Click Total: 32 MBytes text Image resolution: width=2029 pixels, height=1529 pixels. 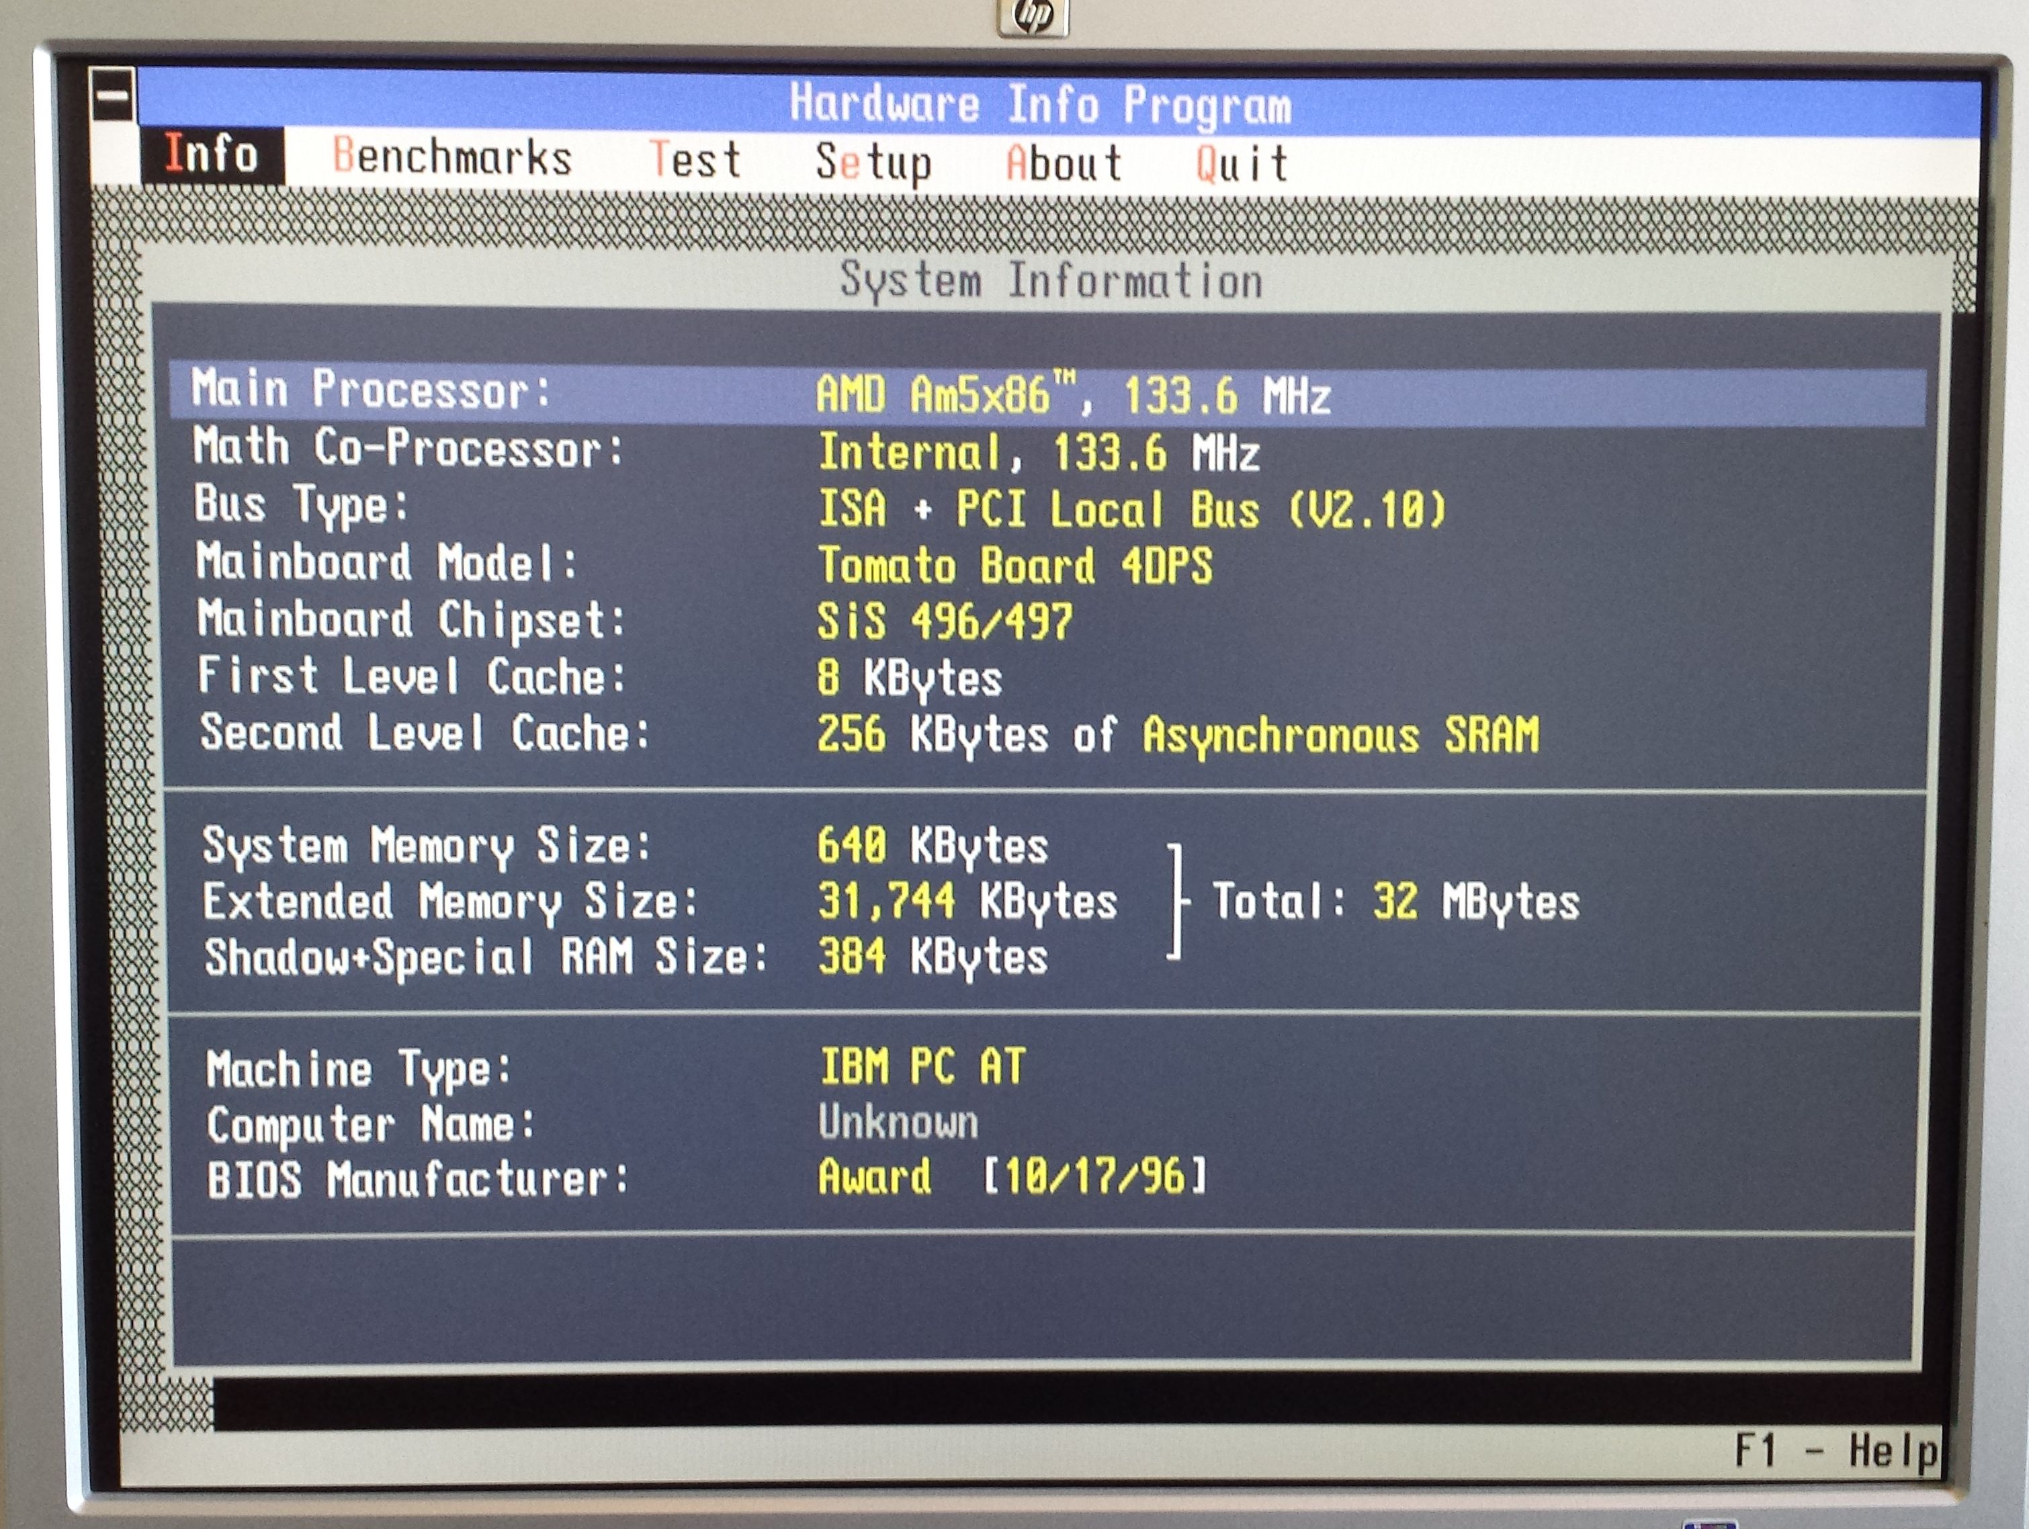coord(1396,902)
